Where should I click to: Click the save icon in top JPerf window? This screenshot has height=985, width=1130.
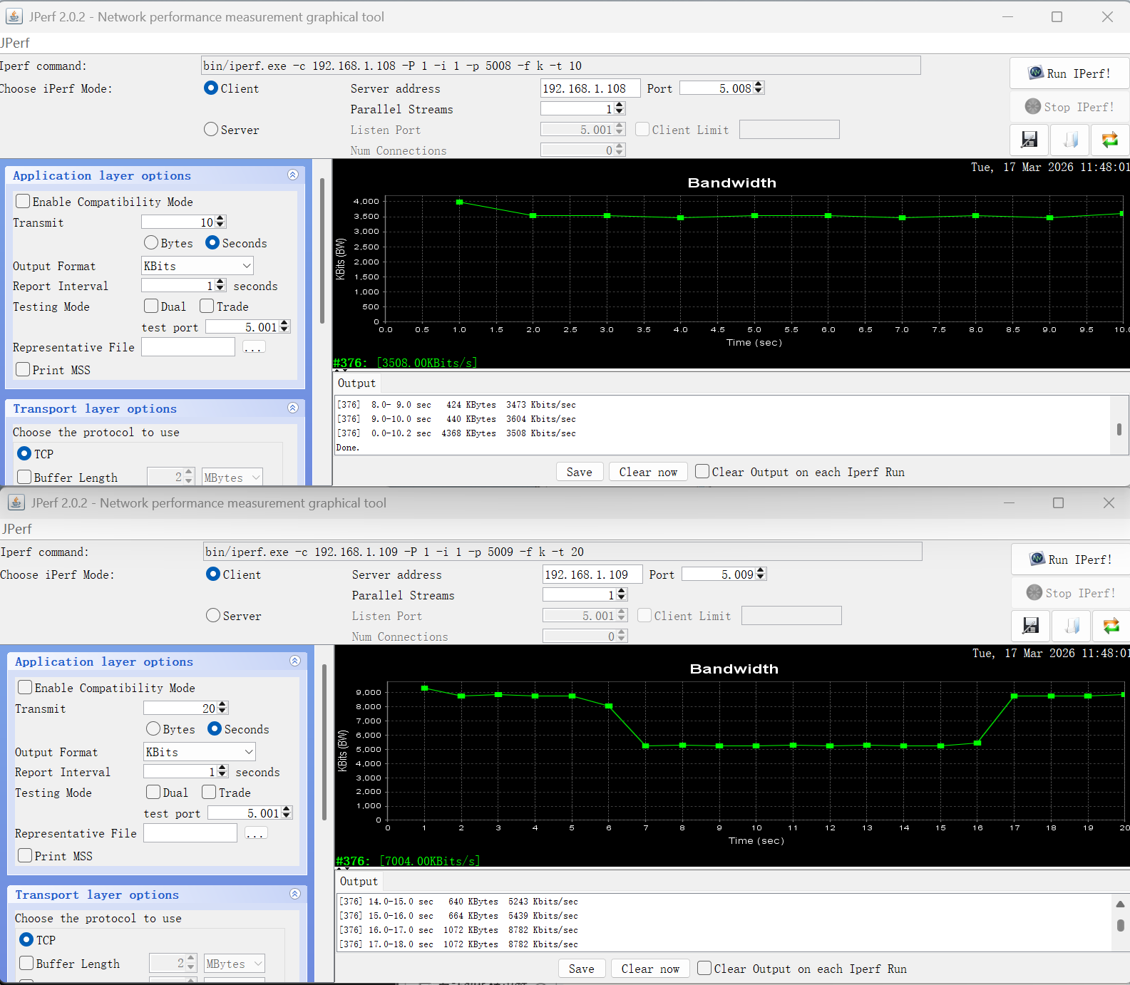1029,140
